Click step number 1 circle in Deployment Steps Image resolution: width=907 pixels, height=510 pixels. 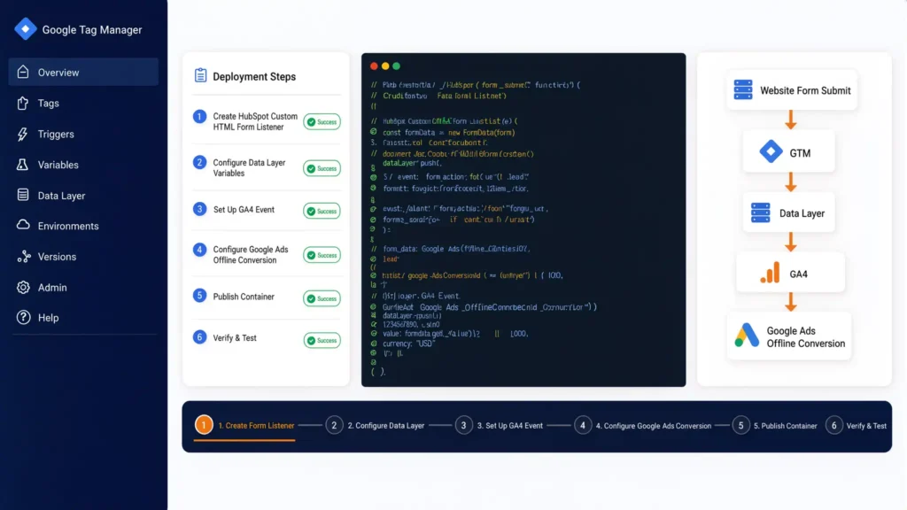pos(199,116)
